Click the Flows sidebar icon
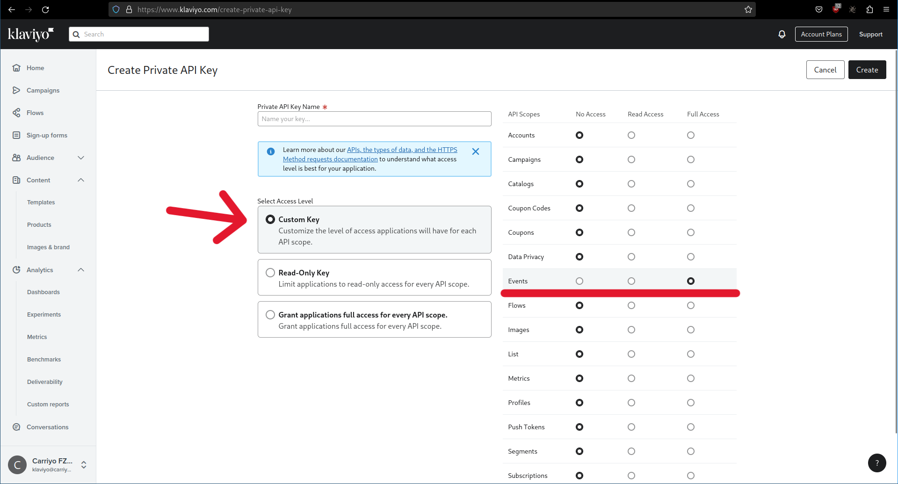Viewport: 898px width, 484px height. pos(16,113)
